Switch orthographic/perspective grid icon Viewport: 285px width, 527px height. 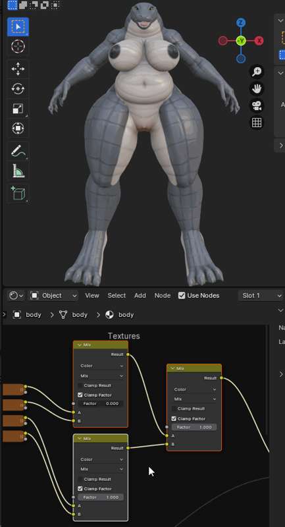(x=257, y=123)
